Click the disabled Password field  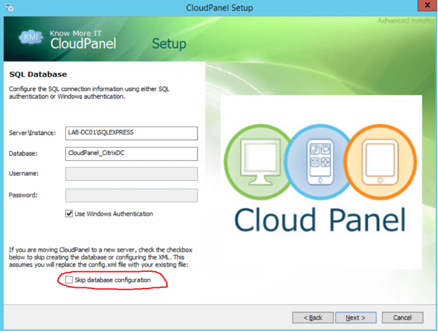coord(132,195)
